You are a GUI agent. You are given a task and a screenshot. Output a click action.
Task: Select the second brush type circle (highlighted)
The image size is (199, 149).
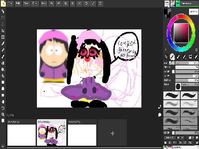coord(172,57)
